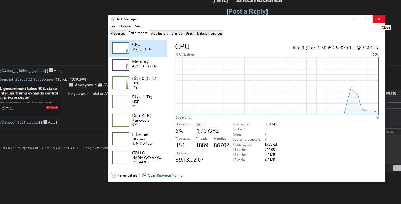Open GPU 0 NVIDIA GeForce performance
This screenshot has height=204, width=401.
138,158
